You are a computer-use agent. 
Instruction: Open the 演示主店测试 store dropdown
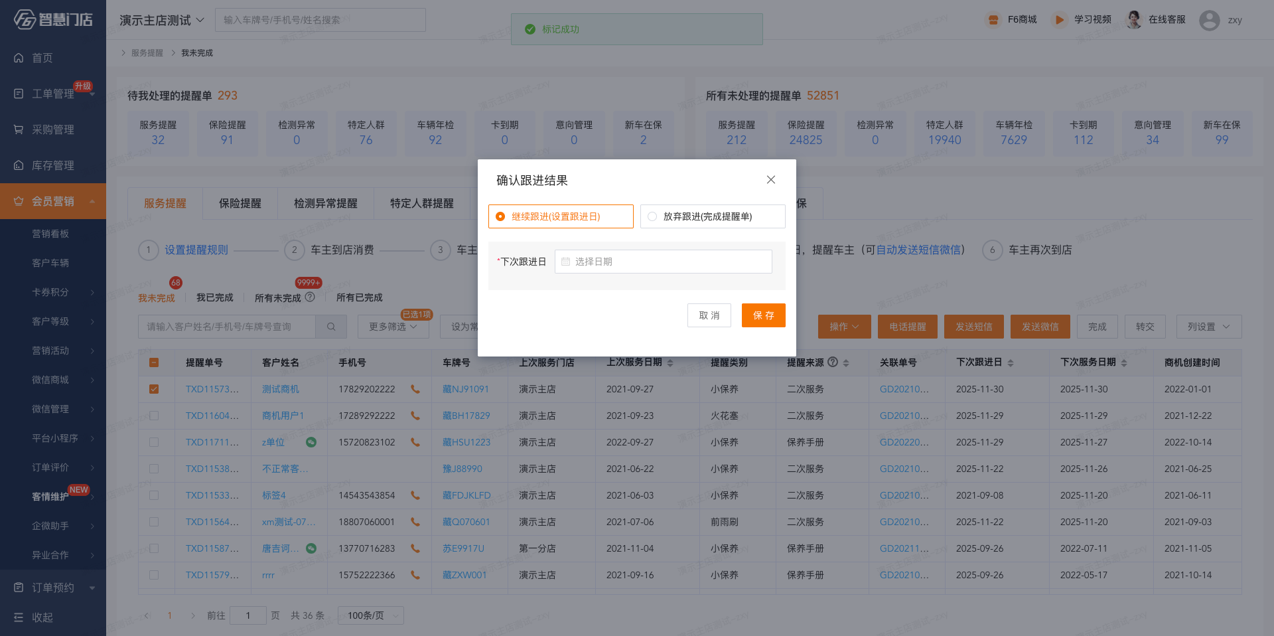[x=162, y=21]
